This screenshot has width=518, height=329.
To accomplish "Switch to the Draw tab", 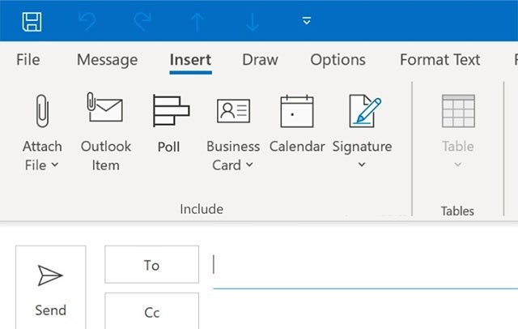I will pos(260,60).
